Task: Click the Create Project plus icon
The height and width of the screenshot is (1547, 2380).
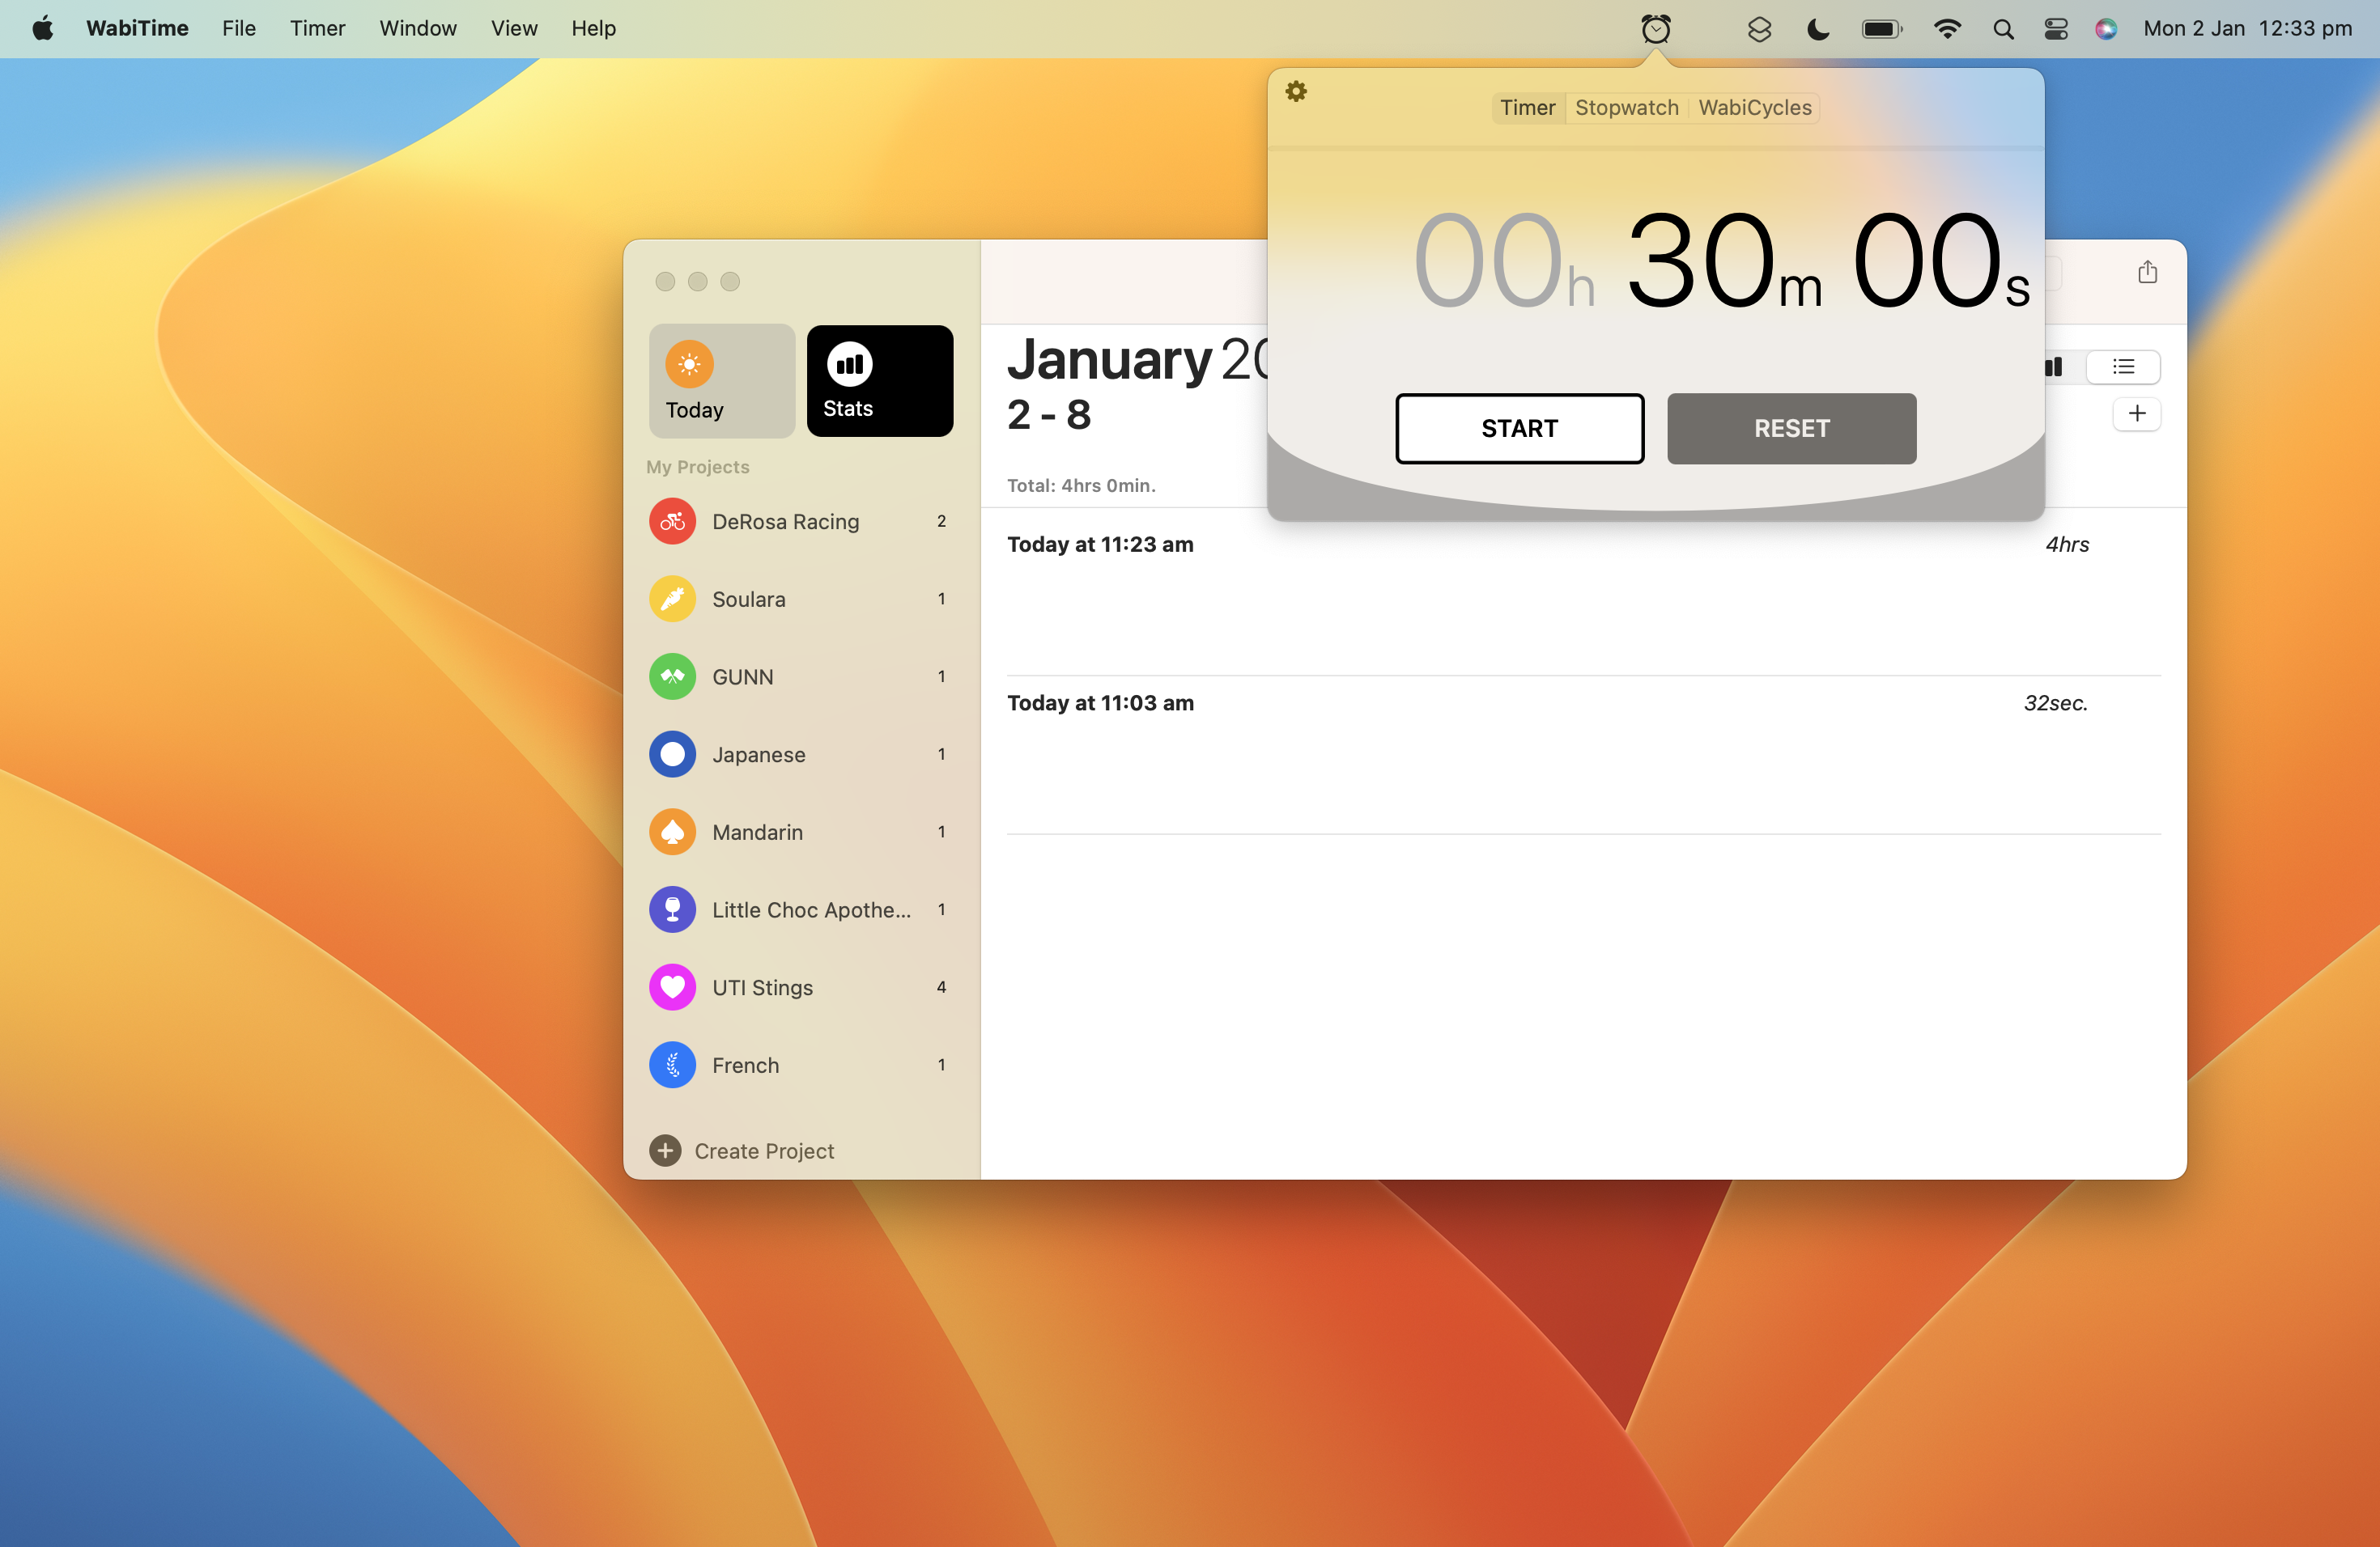Action: coord(665,1151)
